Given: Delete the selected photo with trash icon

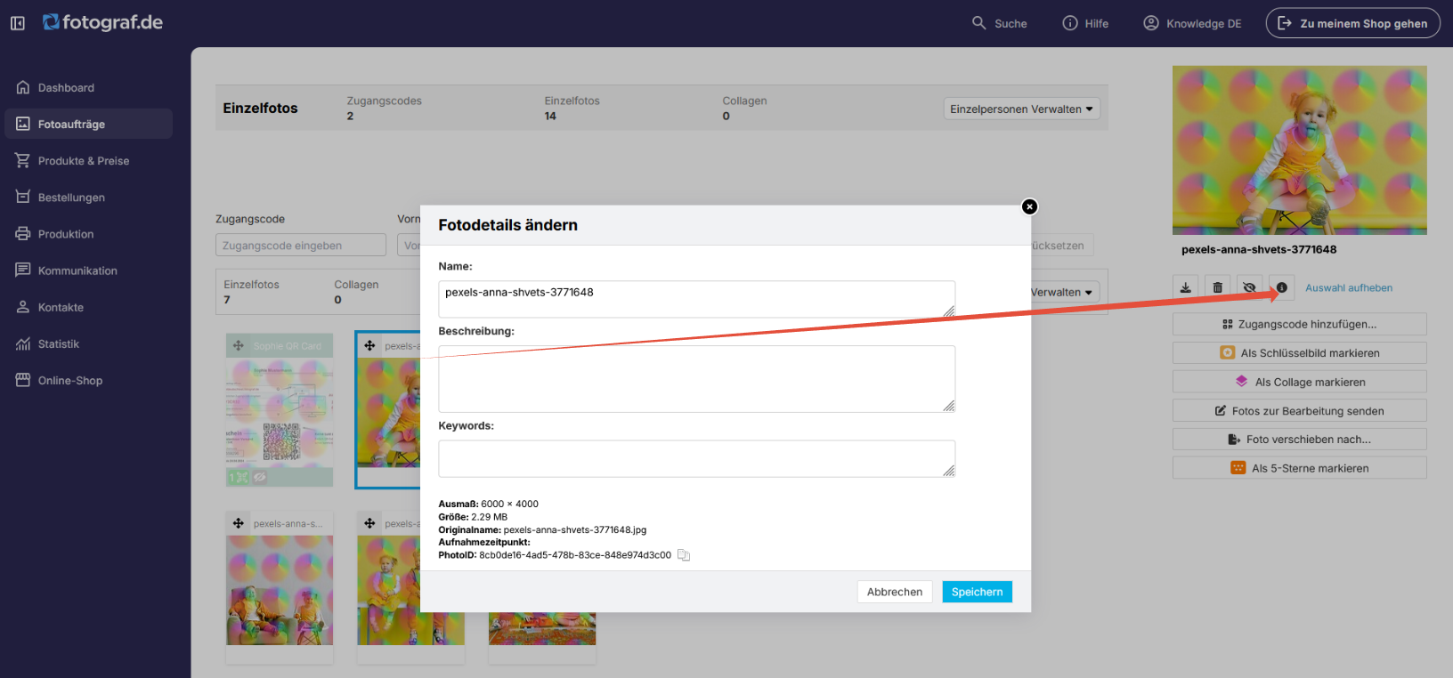Looking at the screenshot, I should coord(1217,287).
